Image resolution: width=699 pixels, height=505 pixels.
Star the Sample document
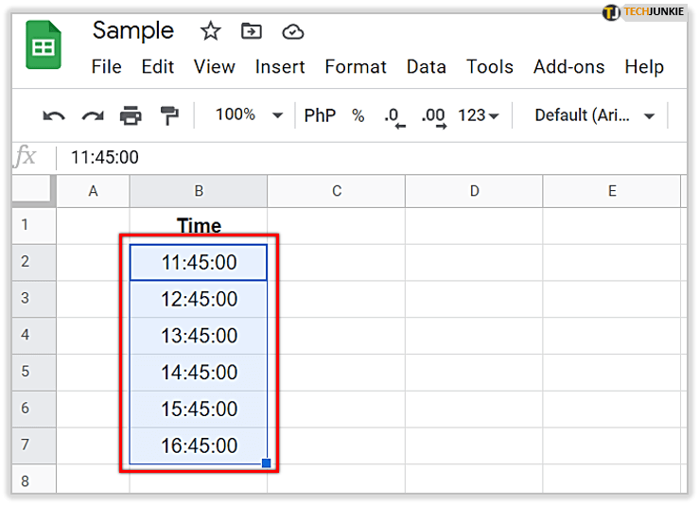pos(210,31)
